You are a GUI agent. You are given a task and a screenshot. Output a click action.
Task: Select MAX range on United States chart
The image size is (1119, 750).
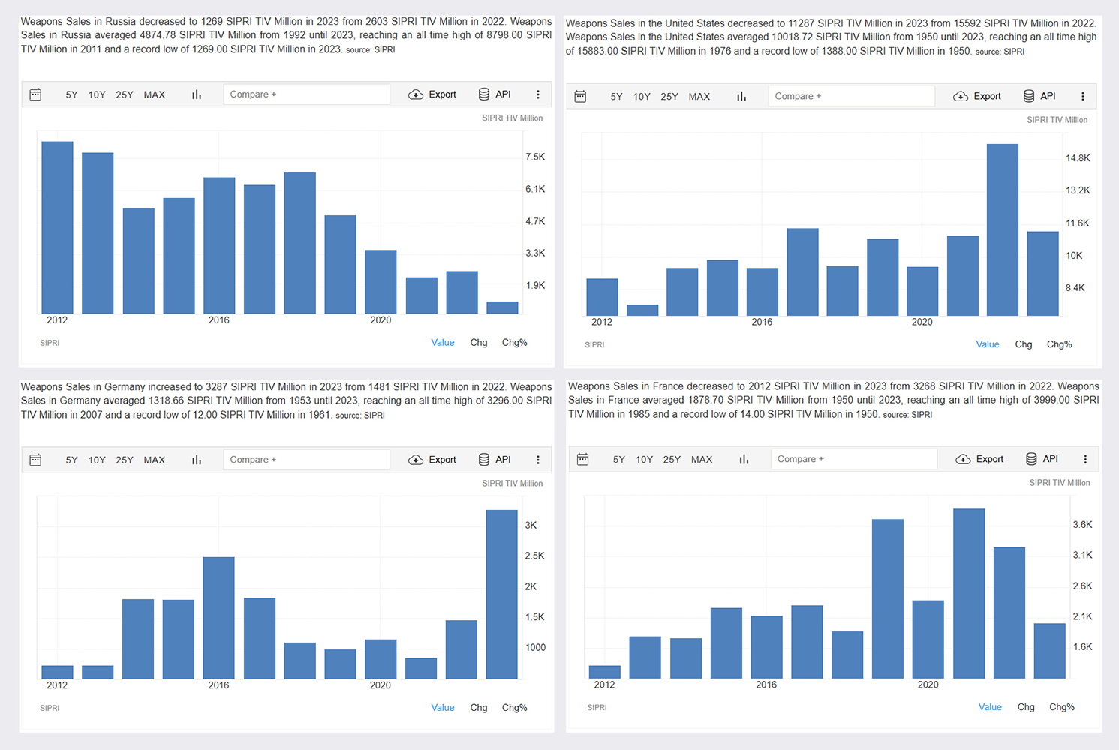click(x=699, y=96)
